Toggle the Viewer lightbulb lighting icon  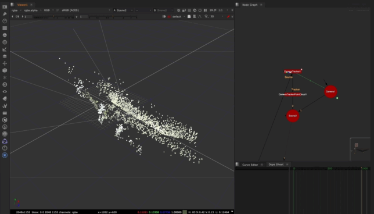pos(206,16)
